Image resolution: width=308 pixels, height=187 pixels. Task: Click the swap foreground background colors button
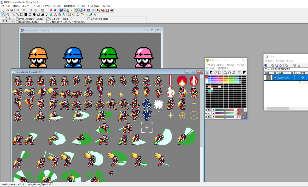click(239, 117)
